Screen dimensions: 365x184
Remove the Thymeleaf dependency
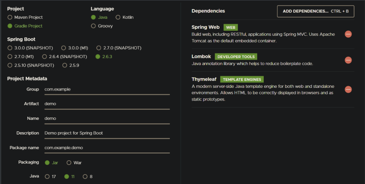(348, 89)
